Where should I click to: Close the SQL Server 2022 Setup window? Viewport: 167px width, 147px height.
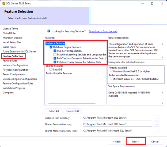click(162, 3)
